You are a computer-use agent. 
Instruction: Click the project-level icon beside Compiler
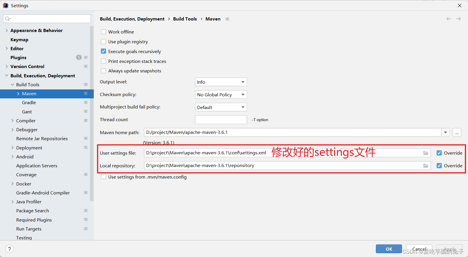(86, 121)
